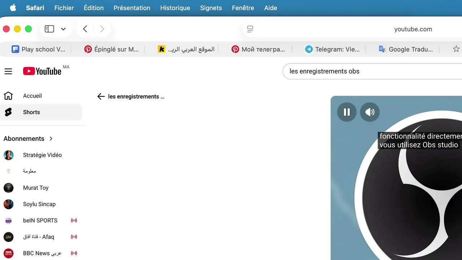The height and width of the screenshot is (260, 462).
Task: Click the Accueil home icon
Action: 8,96
